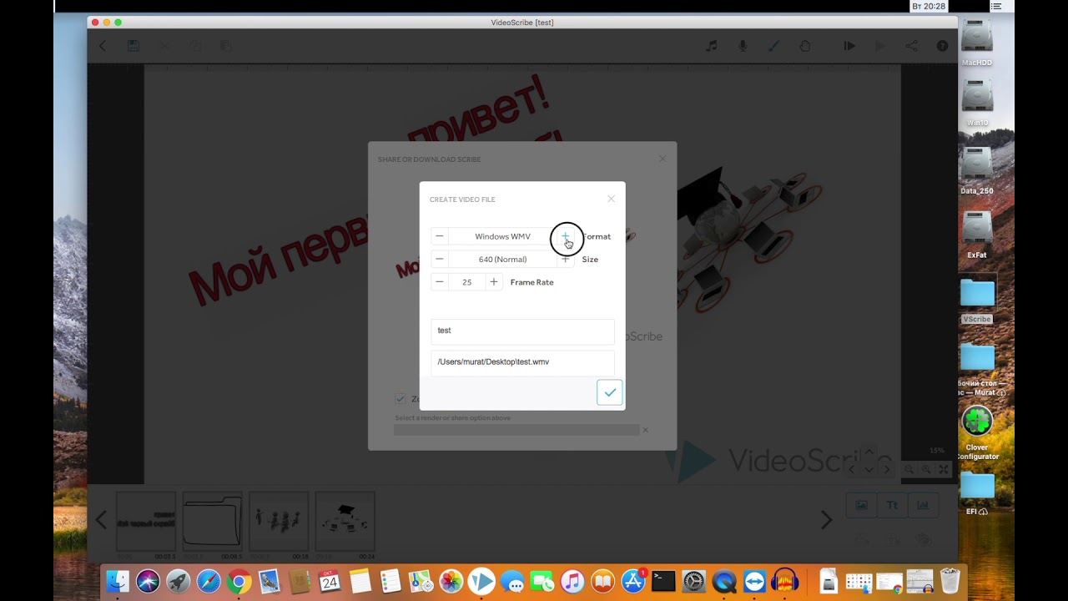Open Messages from the Dock
1068x601 pixels.
pos(512,581)
